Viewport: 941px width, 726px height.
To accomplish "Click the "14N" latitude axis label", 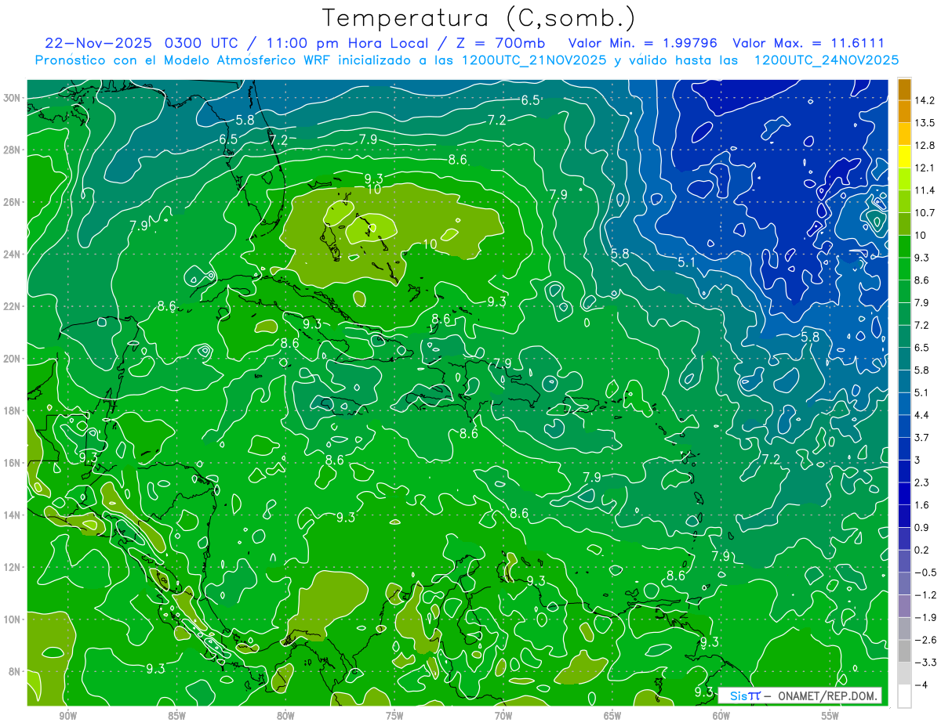I will point(11,515).
